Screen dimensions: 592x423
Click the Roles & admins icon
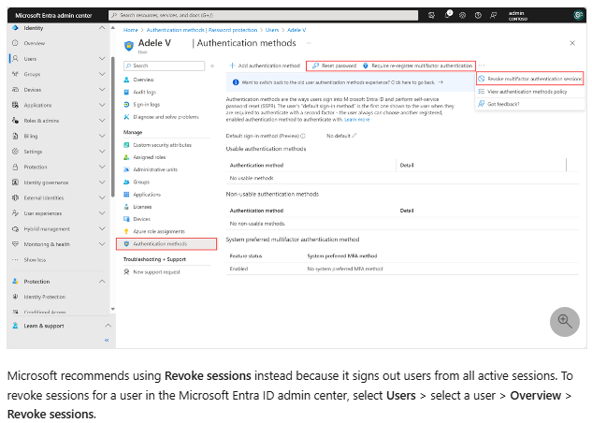[x=15, y=121]
